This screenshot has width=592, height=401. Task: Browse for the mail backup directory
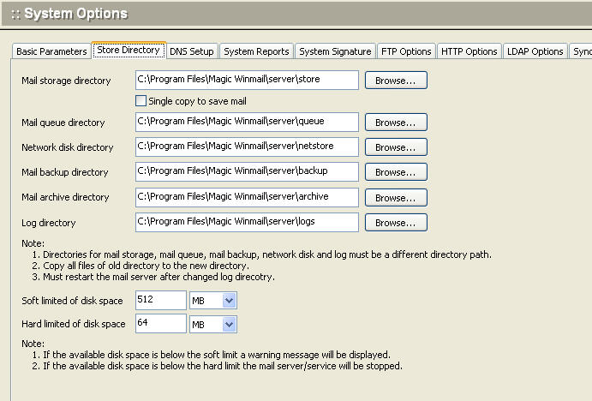[x=396, y=172]
